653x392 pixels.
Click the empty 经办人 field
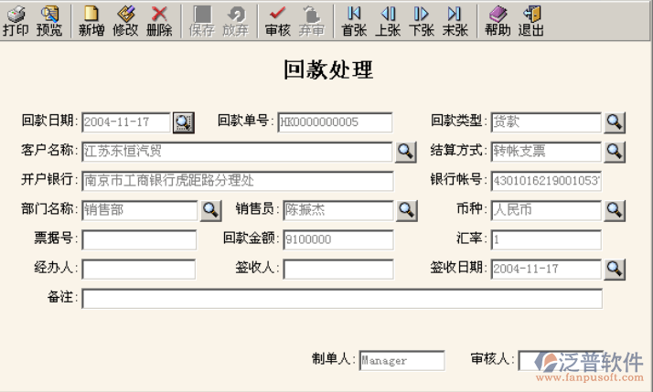139,270
